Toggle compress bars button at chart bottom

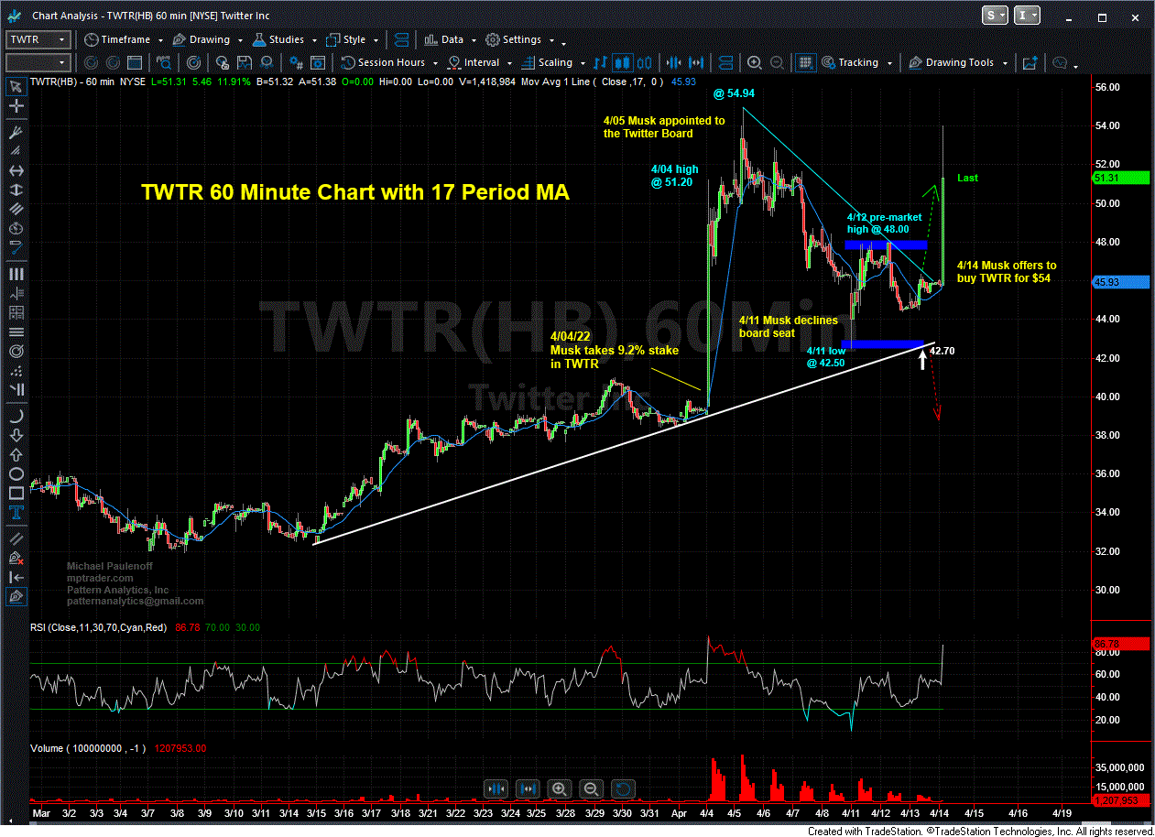pyautogui.click(x=496, y=788)
